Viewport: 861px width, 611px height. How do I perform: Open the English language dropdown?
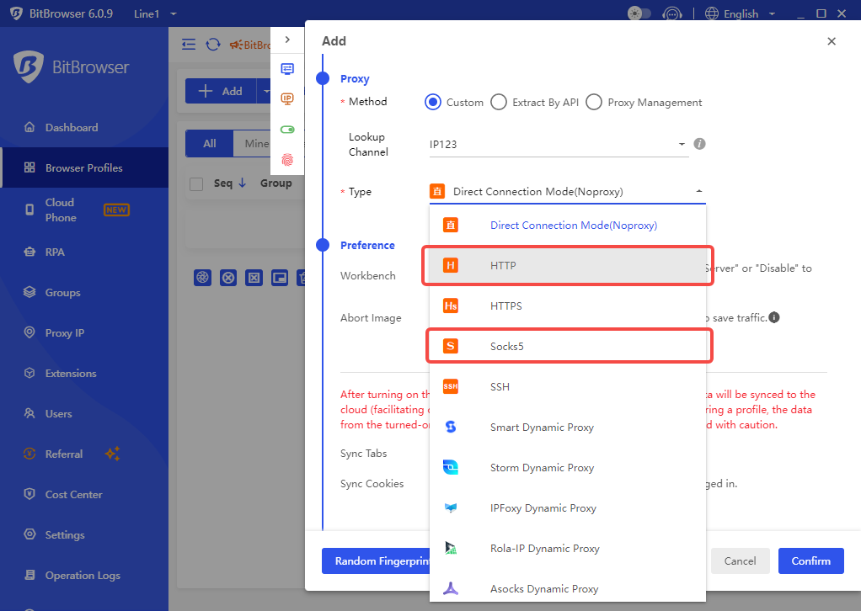click(741, 13)
